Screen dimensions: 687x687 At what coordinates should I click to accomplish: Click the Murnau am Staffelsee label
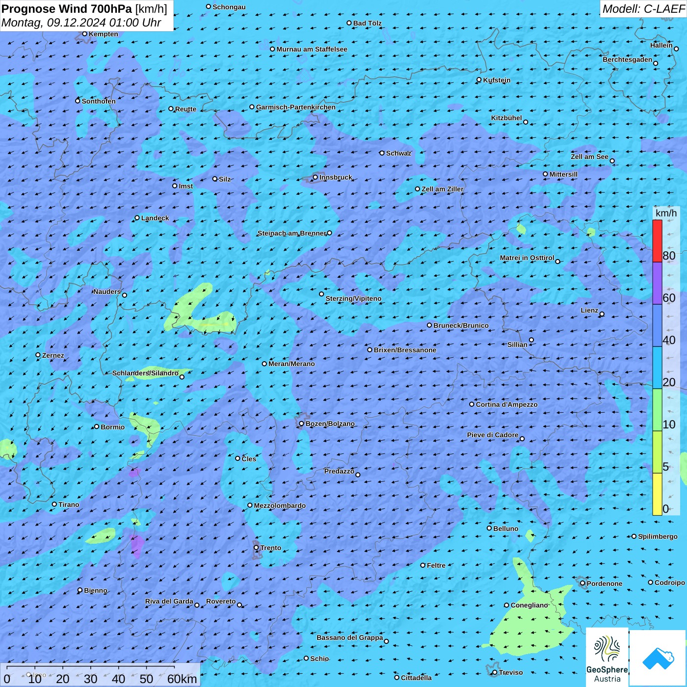pyautogui.click(x=312, y=49)
